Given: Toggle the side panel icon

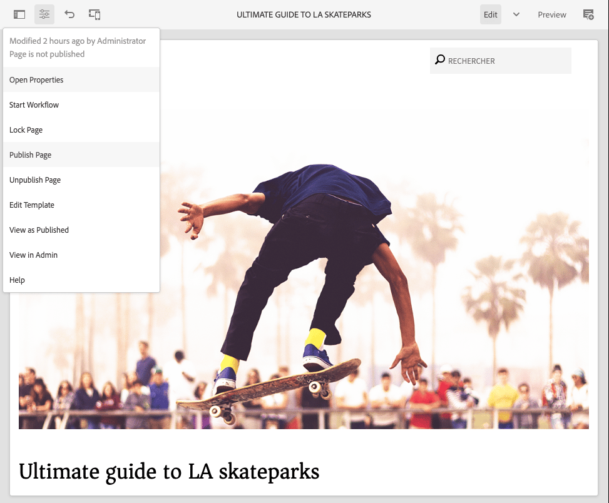Looking at the screenshot, I should click(19, 14).
